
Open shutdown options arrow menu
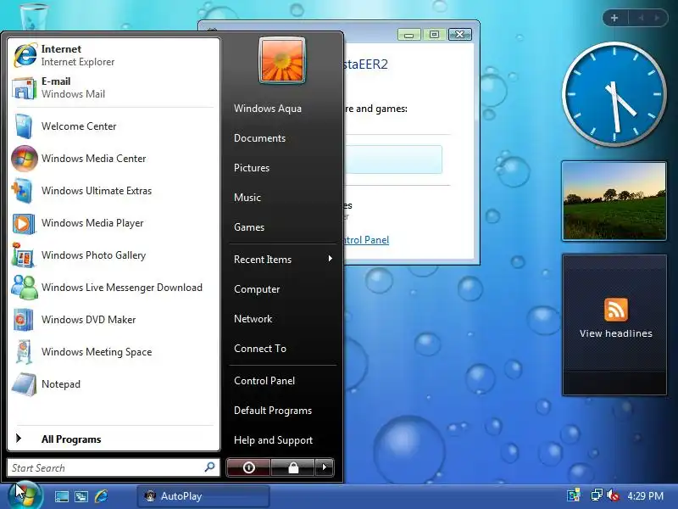click(x=325, y=467)
